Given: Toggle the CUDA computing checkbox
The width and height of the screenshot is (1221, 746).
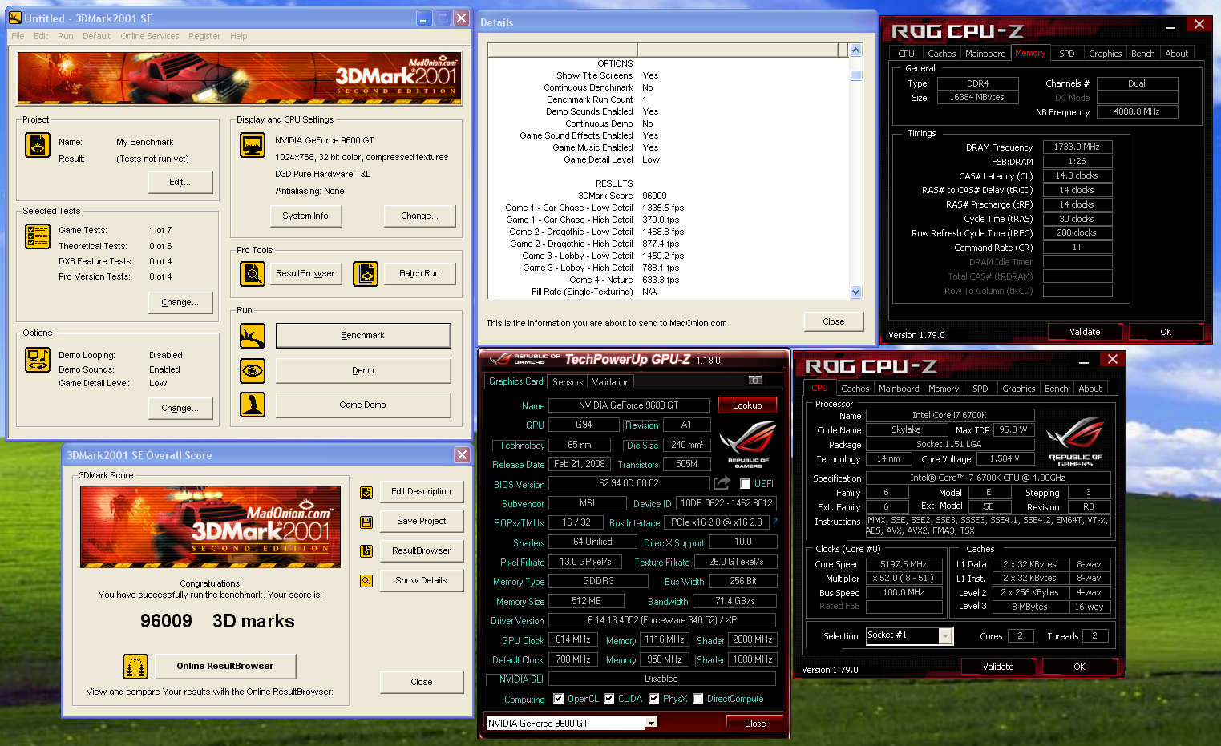Looking at the screenshot, I should tap(609, 699).
